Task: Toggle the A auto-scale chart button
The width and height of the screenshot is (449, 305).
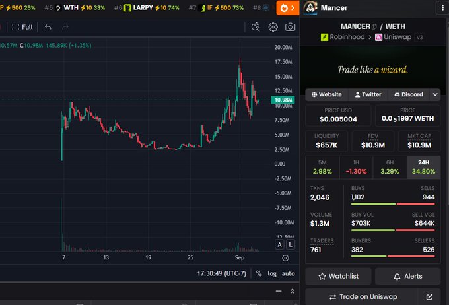Action: (x=279, y=244)
